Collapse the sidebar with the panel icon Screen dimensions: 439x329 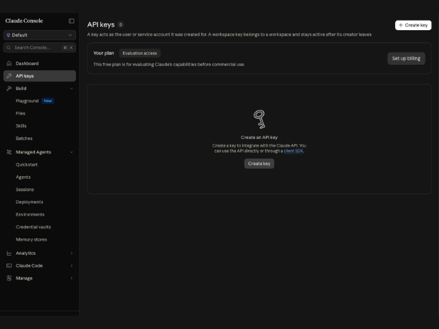(x=71, y=21)
